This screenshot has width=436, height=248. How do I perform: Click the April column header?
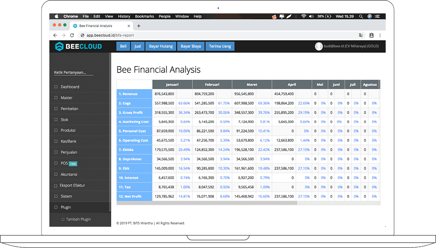[x=292, y=85]
